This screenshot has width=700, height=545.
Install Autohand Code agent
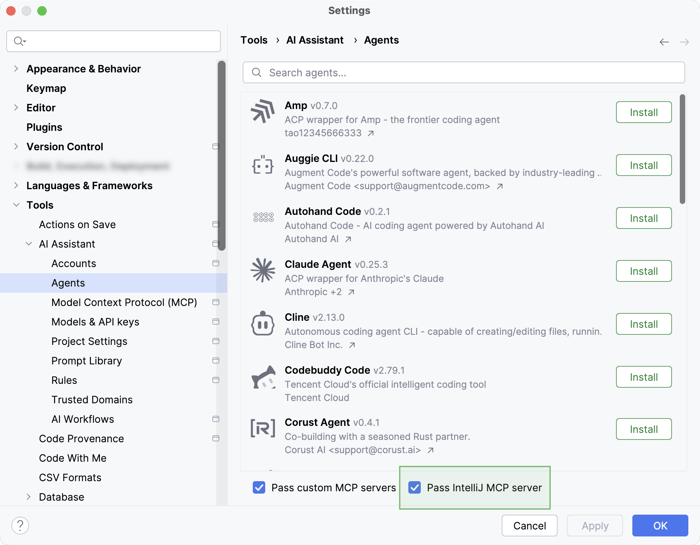click(644, 218)
